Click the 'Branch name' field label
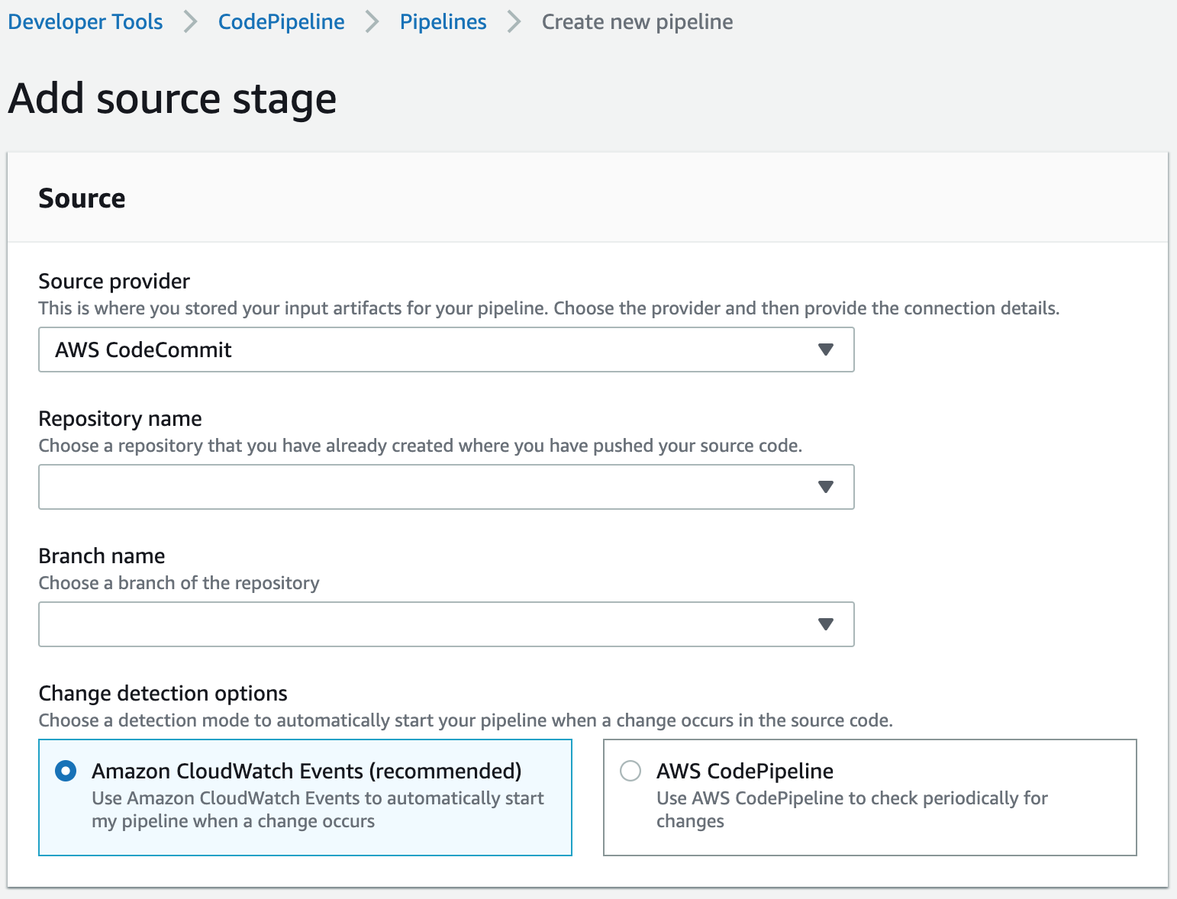The width and height of the screenshot is (1177, 899). (102, 556)
